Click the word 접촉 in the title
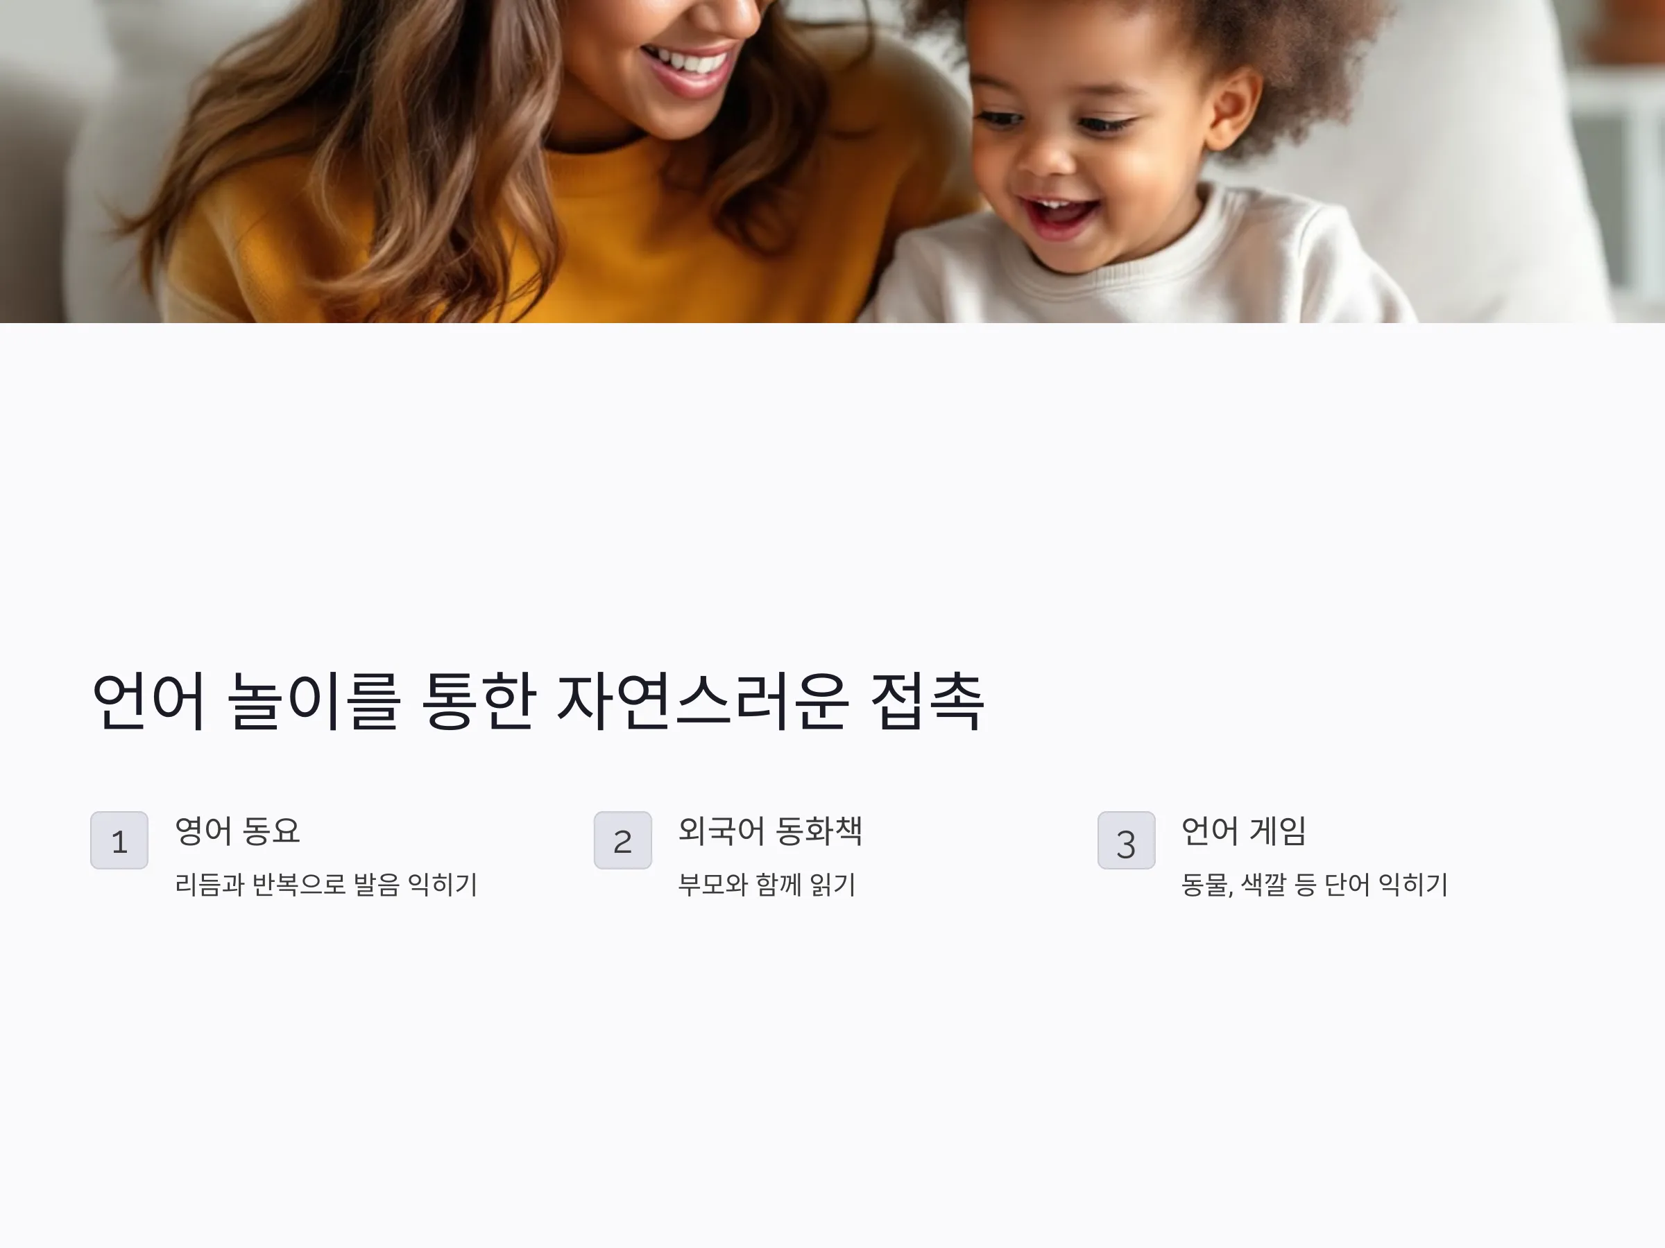1665x1248 pixels. click(x=928, y=701)
